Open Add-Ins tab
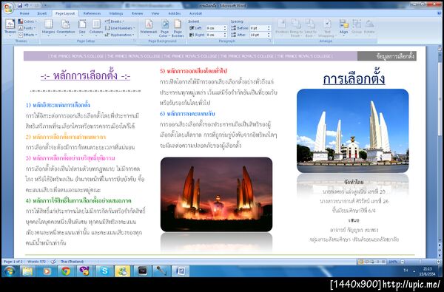The width and height of the screenshot is (444, 292). click(174, 13)
